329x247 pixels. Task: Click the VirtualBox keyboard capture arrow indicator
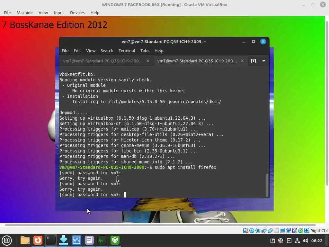coord(307,231)
